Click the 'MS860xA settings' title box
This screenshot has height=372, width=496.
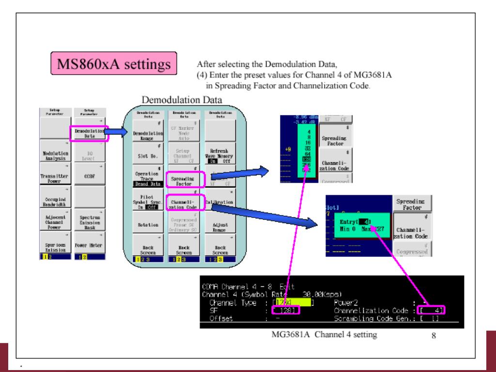coord(114,63)
